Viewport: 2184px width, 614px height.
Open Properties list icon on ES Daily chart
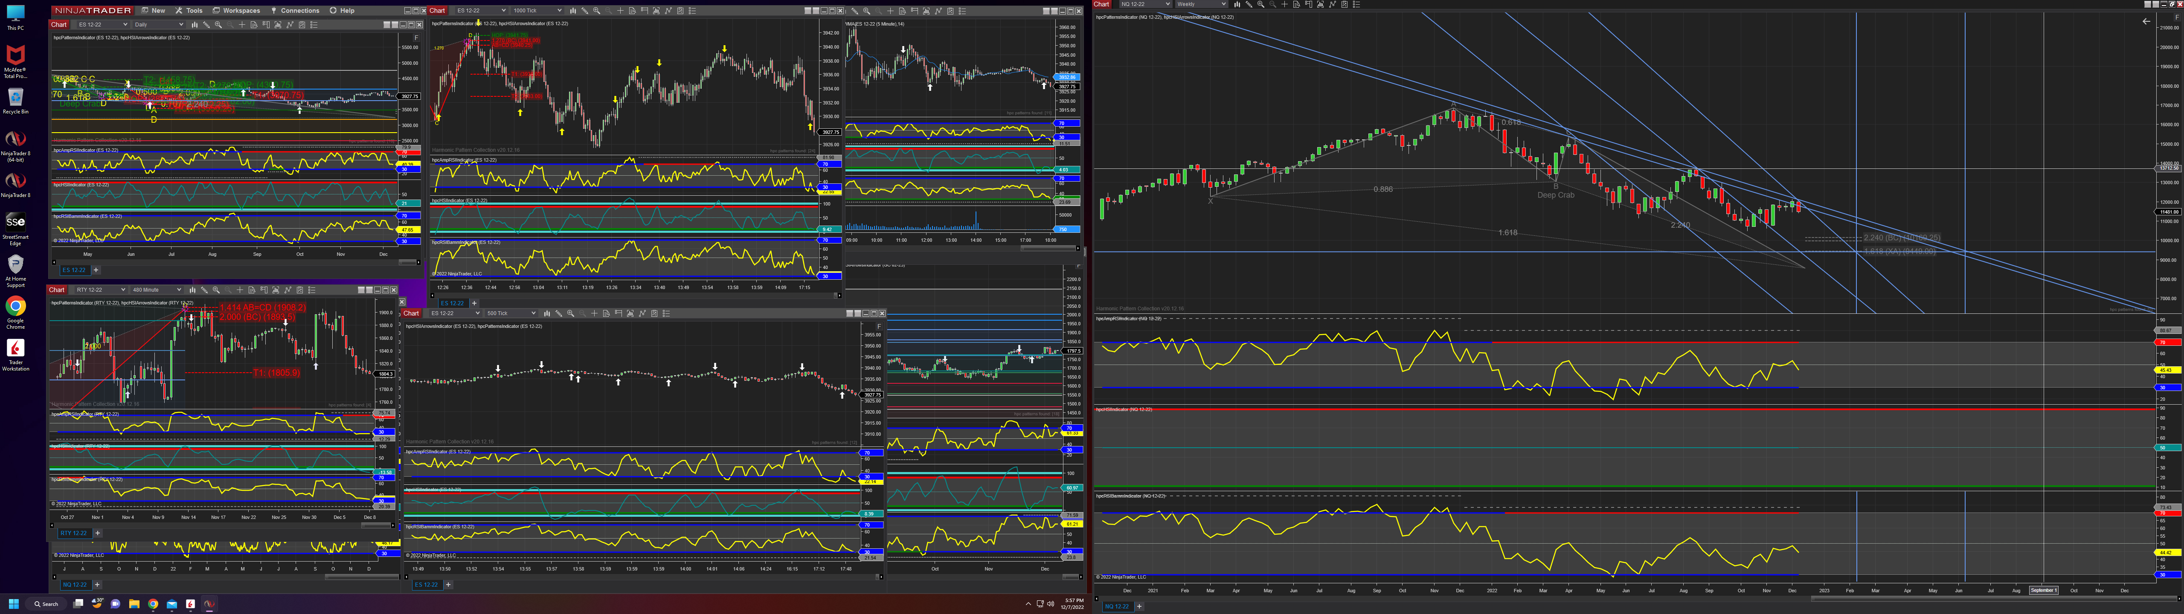(314, 25)
